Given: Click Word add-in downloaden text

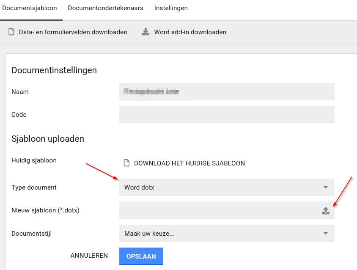Looking at the screenshot, I should click(x=190, y=32).
